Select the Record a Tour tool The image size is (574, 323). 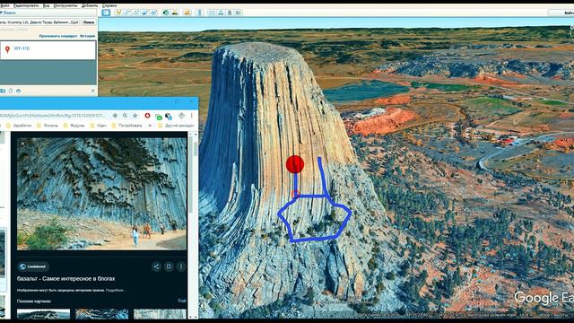[153, 13]
